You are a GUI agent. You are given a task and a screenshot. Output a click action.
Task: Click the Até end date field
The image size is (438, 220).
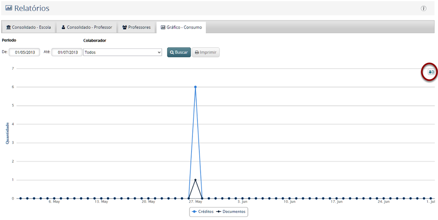(x=67, y=52)
